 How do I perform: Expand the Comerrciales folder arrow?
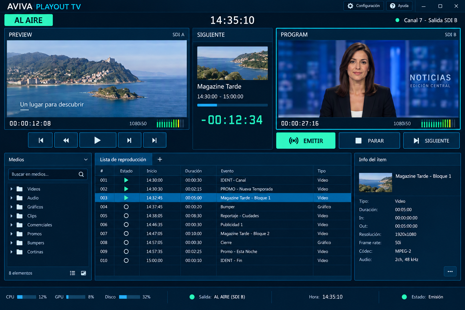pyautogui.click(x=12, y=225)
